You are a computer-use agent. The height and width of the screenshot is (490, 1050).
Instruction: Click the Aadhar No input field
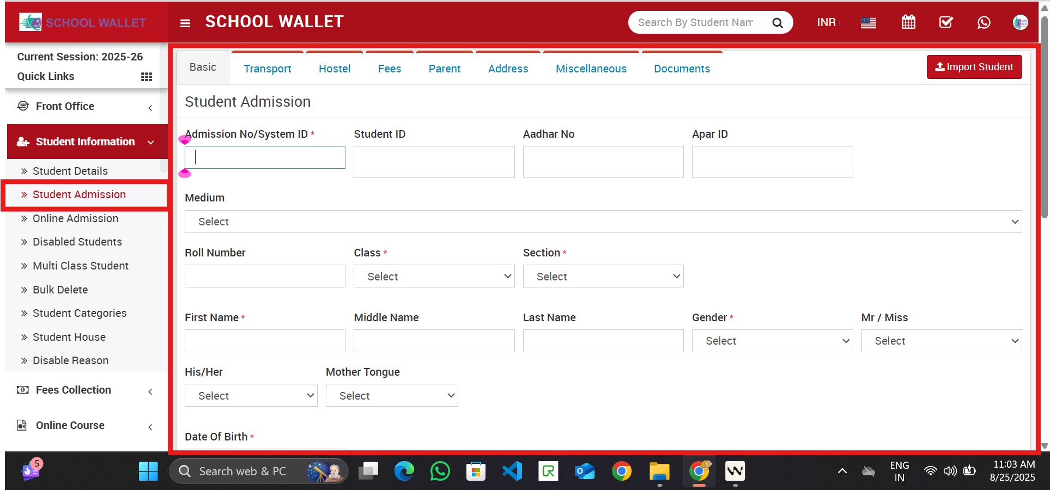(603, 162)
